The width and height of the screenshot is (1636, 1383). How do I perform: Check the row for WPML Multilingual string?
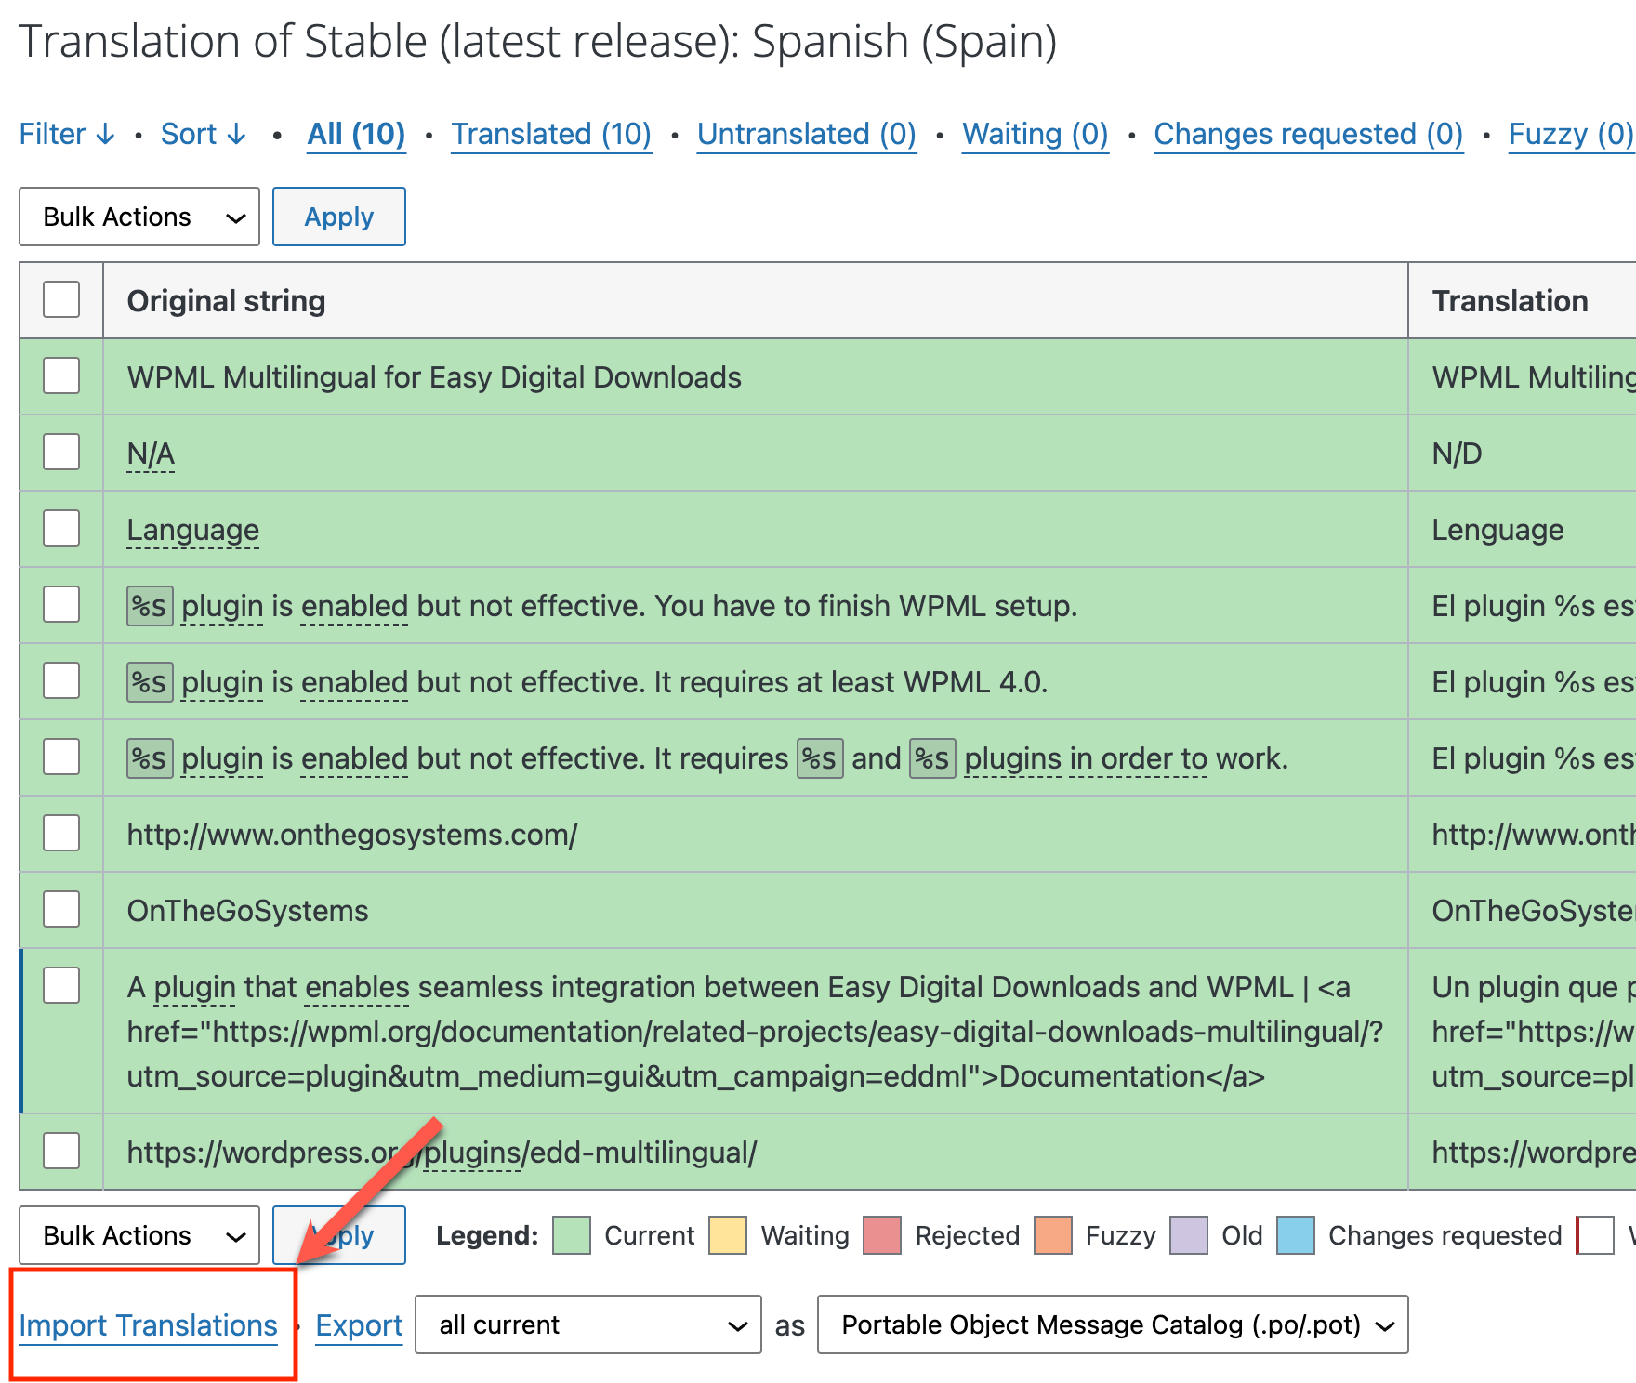60,376
